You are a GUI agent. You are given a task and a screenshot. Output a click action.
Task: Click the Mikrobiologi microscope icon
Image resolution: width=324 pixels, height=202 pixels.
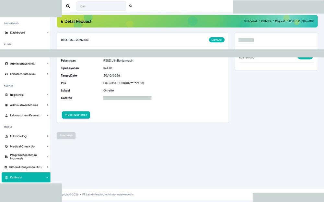click(6, 136)
